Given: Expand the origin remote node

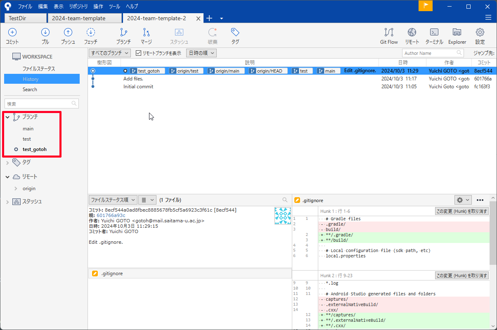Looking at the screenshot, I should pyautogui.click(x=16, y=189).
